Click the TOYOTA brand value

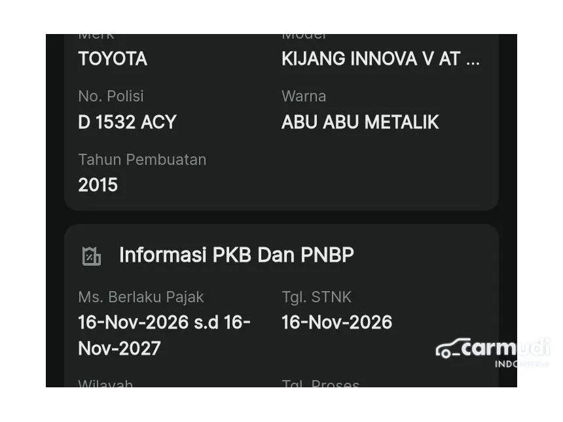point(113,59)
